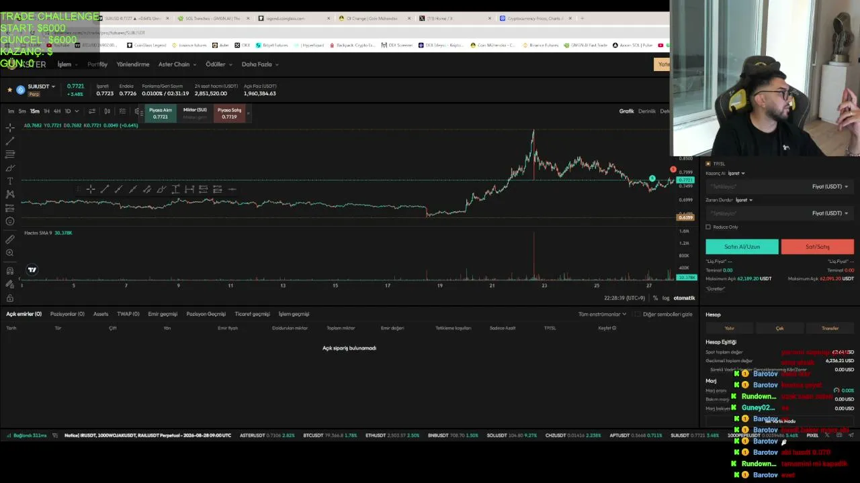Switch chart to 1H timeframe
Screen dimensions: 860x483
[x=46, y=111]
